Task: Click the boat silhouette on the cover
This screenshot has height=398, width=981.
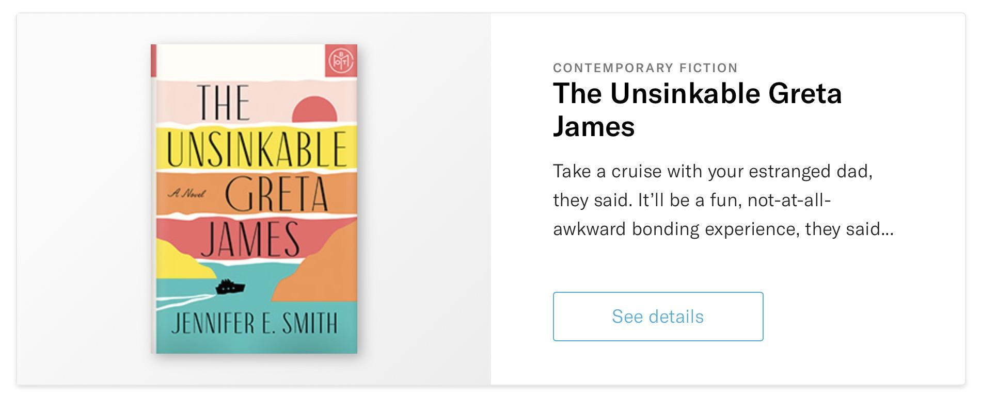Action: tap(230, 287)
